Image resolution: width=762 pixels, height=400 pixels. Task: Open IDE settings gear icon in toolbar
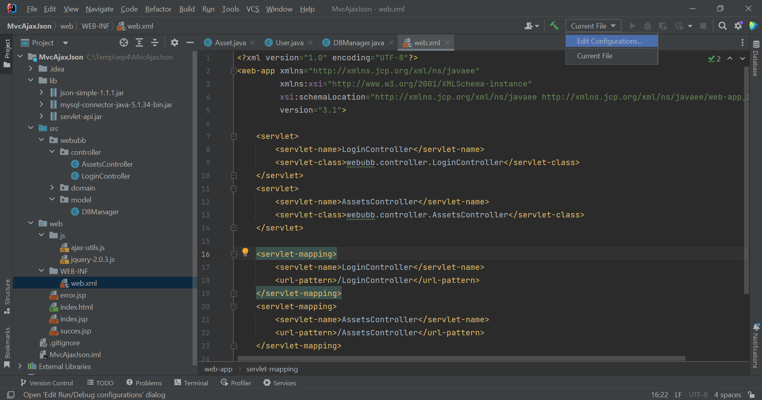tap(738, 26)
